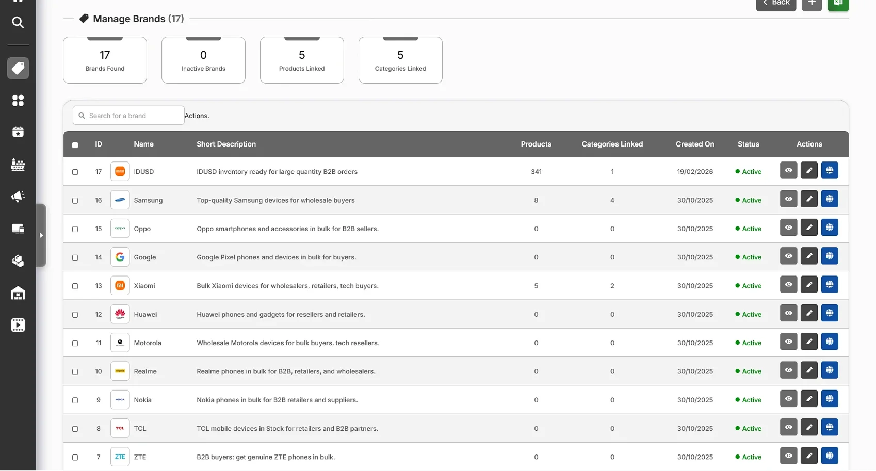
Task: Click globe icon for ZTE row
Action: [830, 456]
